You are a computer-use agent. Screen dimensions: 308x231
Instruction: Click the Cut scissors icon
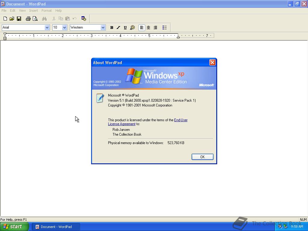pyautogui.click(x=54, y=19)
